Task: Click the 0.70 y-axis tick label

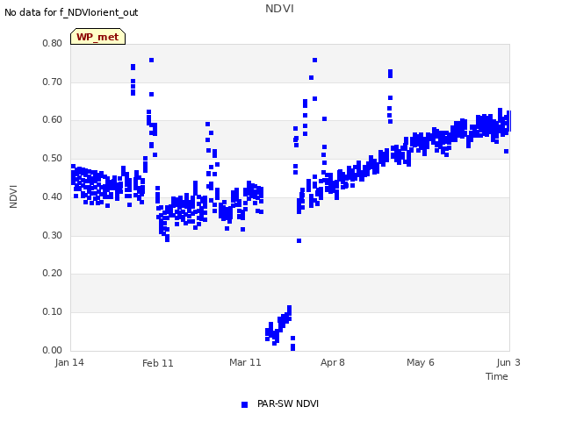Action: pos(52,82)
